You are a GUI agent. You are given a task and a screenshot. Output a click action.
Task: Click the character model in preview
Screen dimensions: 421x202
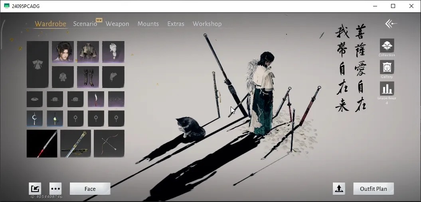(x=261, y=93)
